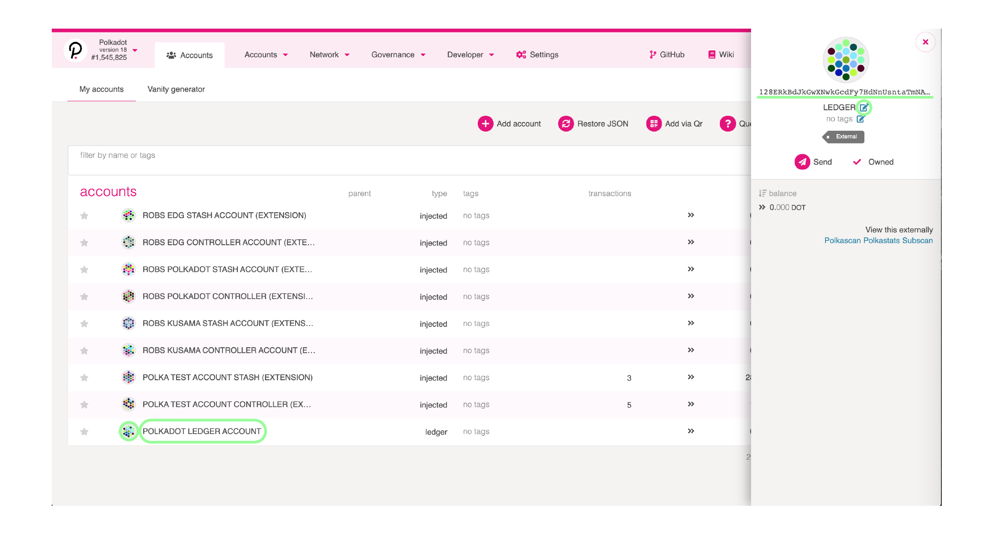Favorite POLKADOT LEDGER ACCOUNT star

click(x=84, y=431)
